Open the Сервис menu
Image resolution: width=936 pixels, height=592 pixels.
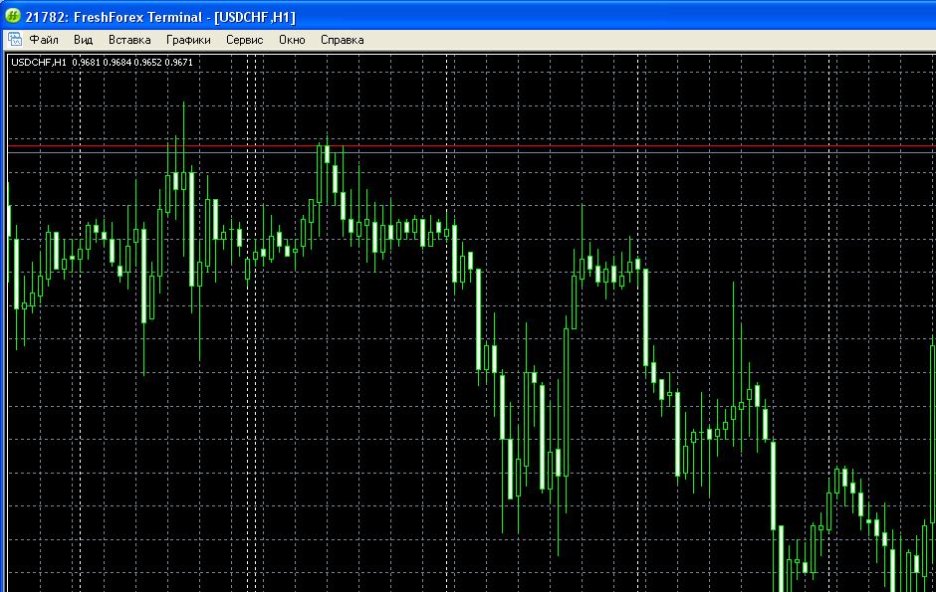pyautogui.click(x=244, y=40)
